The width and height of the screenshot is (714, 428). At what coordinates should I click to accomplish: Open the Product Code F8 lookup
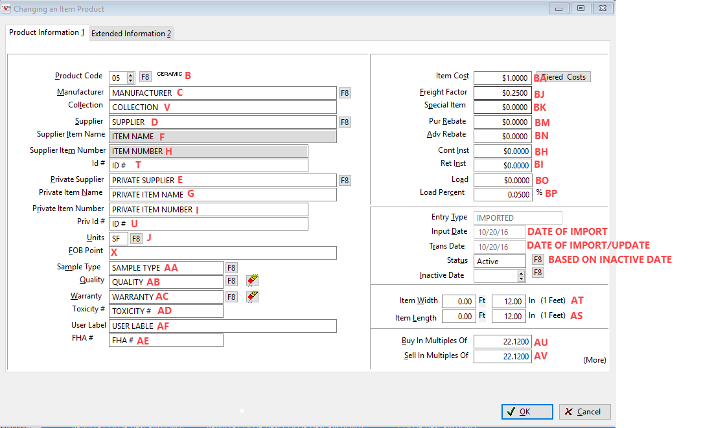coord(145,76)
